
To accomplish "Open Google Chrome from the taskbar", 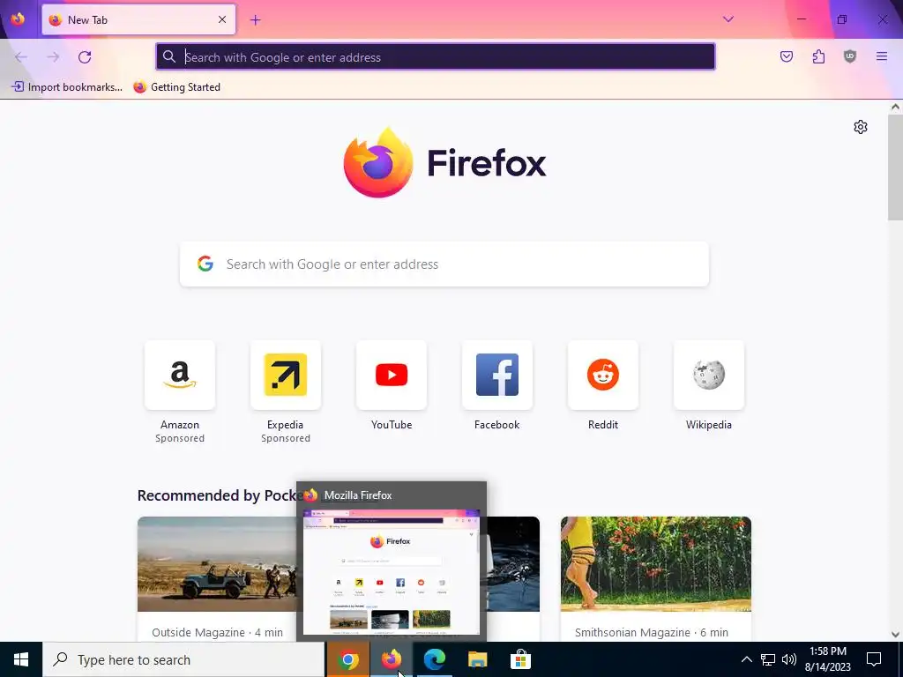I will (347, 659).
